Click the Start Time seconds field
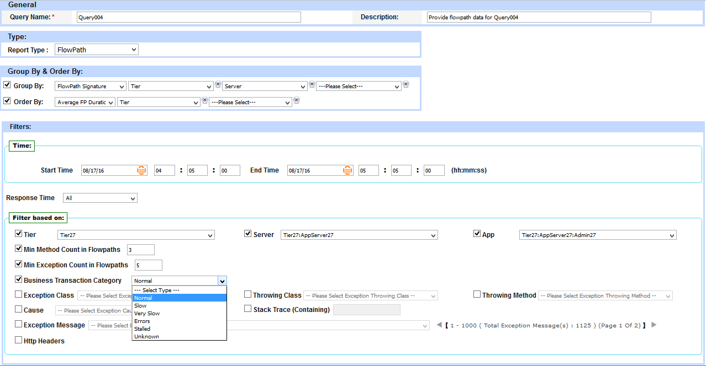This screenshot has width=706, height=366. pyautogui.click(x=230, y=170)
